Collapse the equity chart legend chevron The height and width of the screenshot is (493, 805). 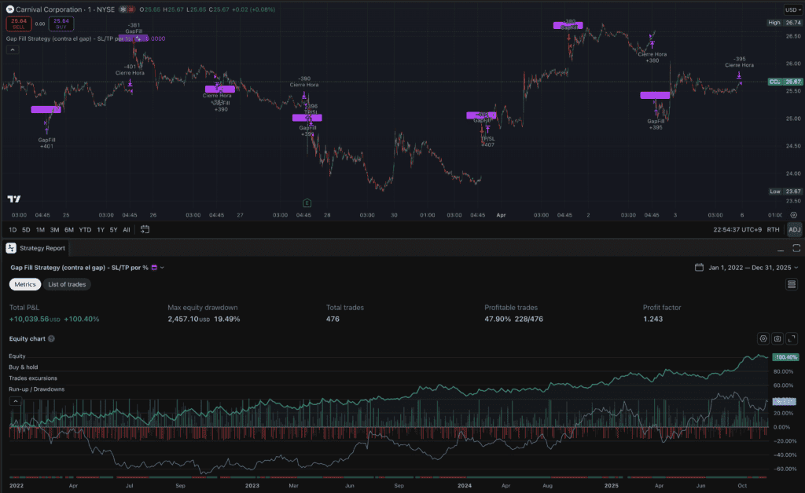[x=16, y=401]
